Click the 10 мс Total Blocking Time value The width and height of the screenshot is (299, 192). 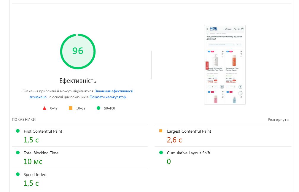tap(33, 161)
